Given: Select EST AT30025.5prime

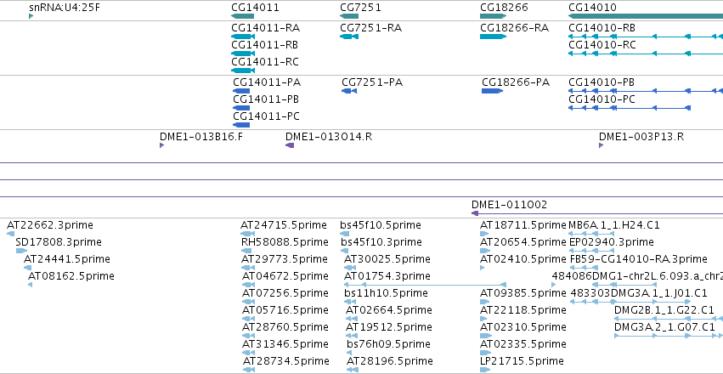Looking at the screenshot, I should (x=387, y=259).
